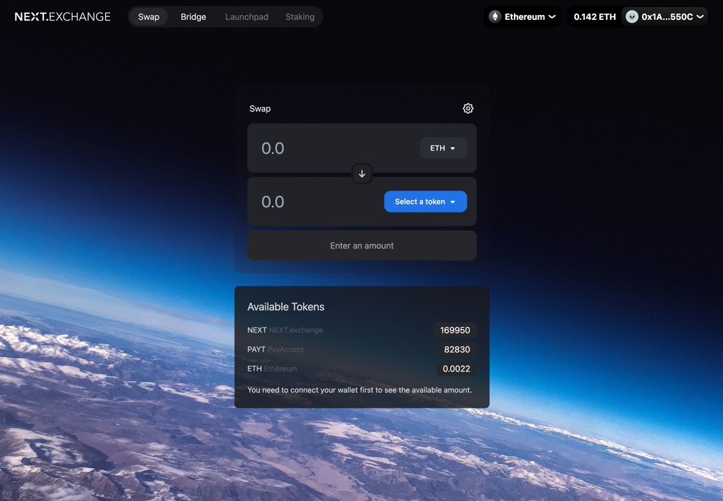Click the Swap panel title text

click(x=260, y=109)
